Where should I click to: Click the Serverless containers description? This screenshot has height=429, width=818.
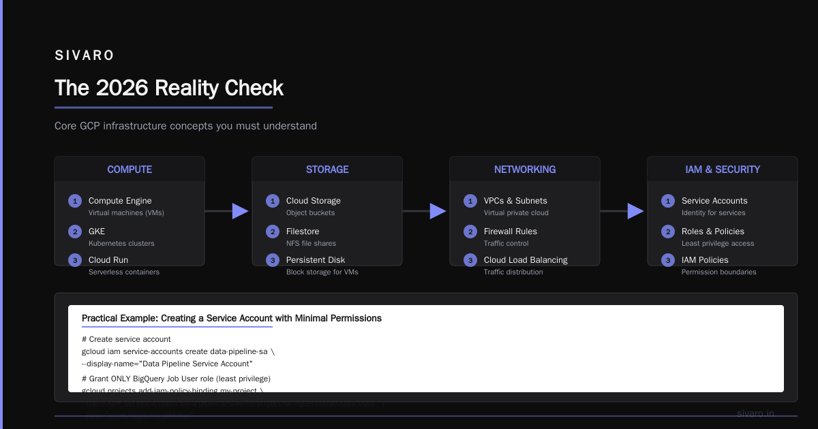pos(124,272)
